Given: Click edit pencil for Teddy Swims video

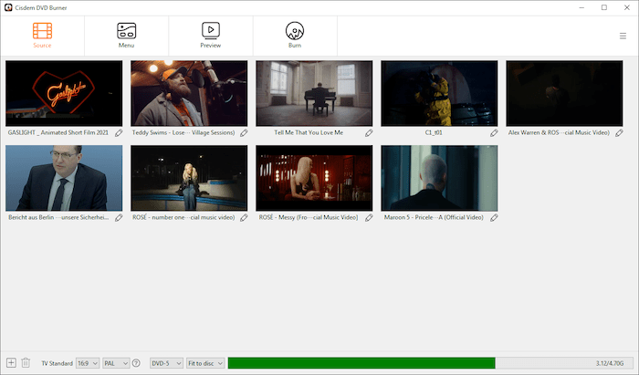Looking at the screenshot, I should [244, 133].
